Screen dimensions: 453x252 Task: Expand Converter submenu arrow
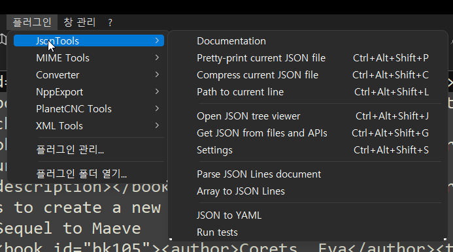[x=157, y=75]
